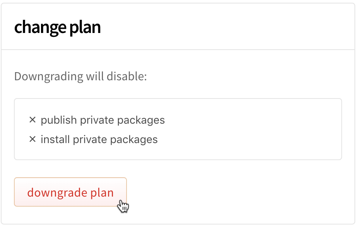The image size is (356, 228).
Task: Click the disabled-feature cross next to publishing
Action: pyautogui.click(x=34, y=120)
